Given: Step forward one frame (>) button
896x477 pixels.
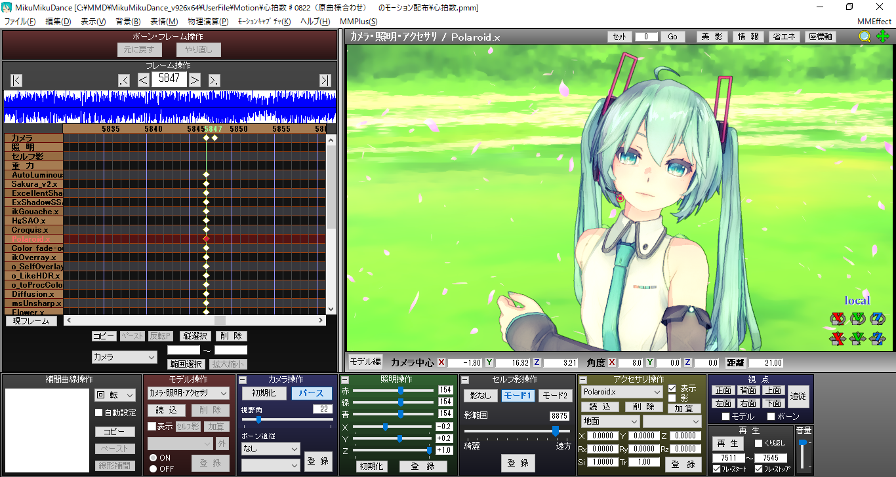Looking at the screenshot, I should pyautogui.click(x=195, y=80).
